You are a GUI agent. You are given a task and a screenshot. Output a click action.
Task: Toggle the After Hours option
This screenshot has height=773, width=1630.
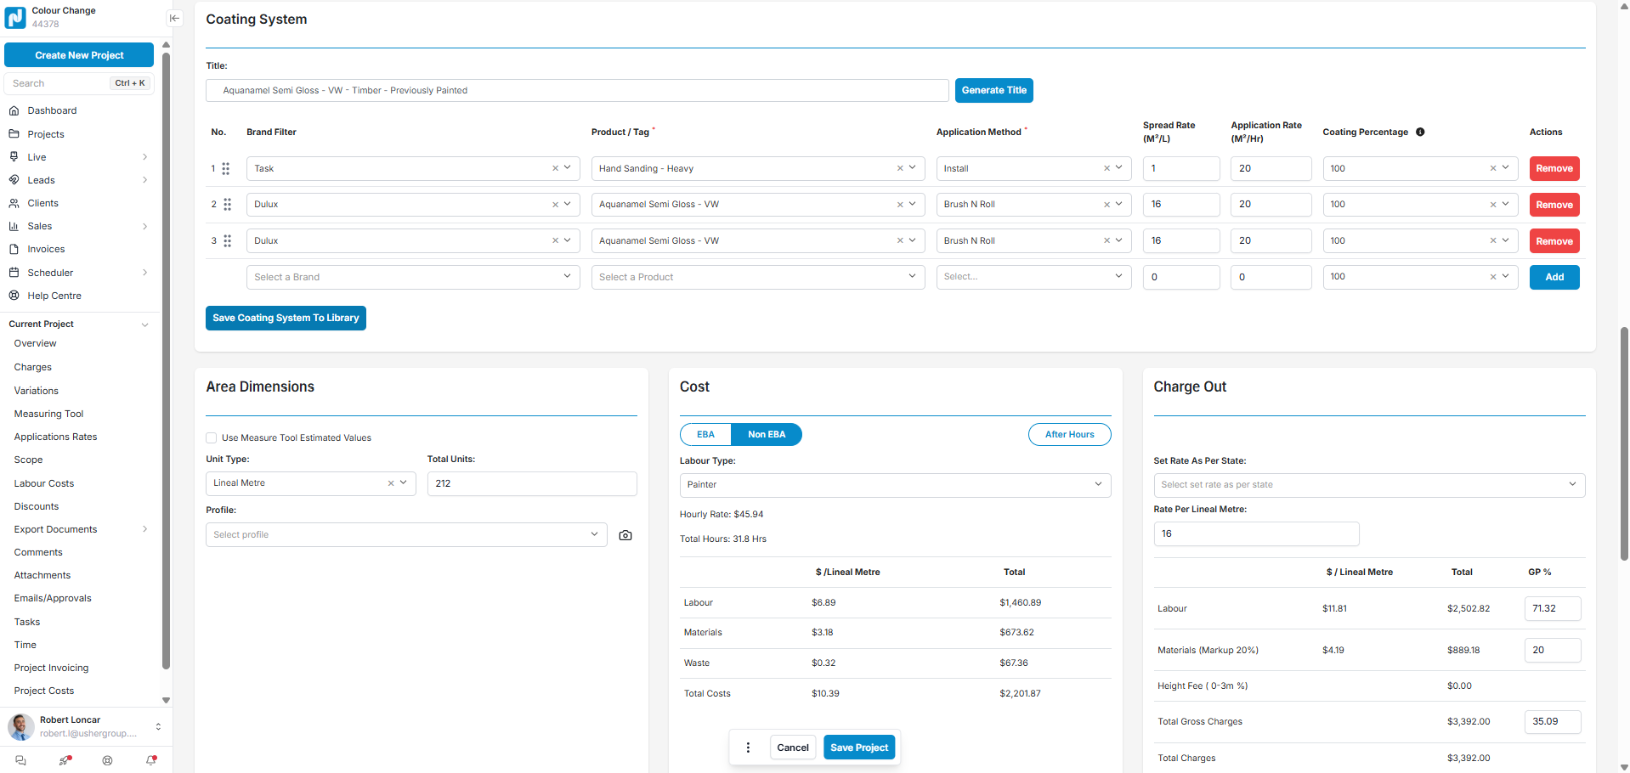click(1069, 435)
